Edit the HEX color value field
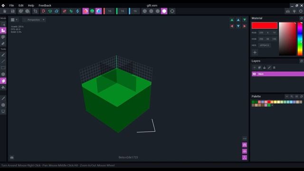 tap(265, 45)
